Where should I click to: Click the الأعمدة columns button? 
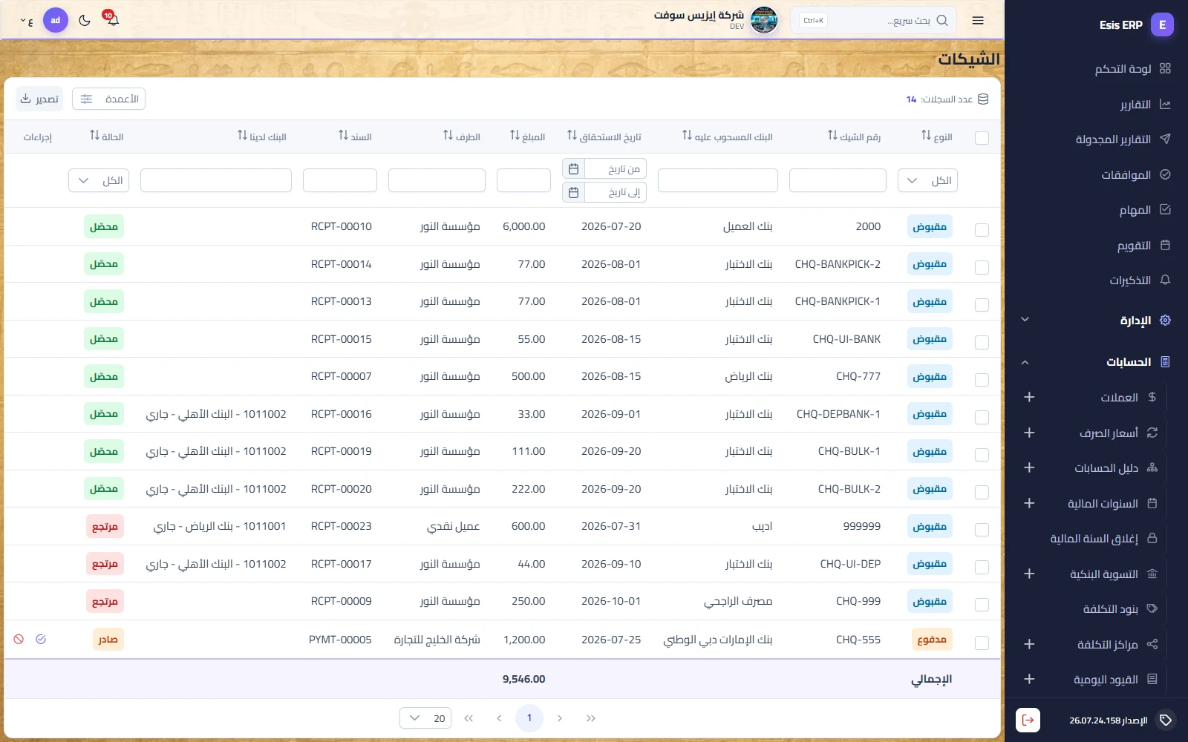[108, 99]
